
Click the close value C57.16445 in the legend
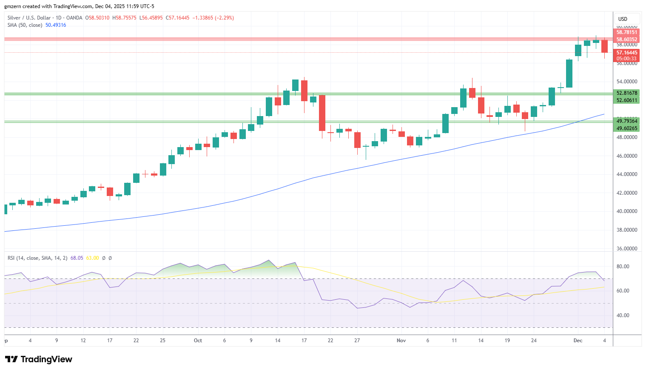(x=177, y=18)
